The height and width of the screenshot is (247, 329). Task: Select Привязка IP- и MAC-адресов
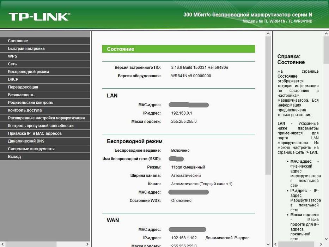[x=45, y=133]
